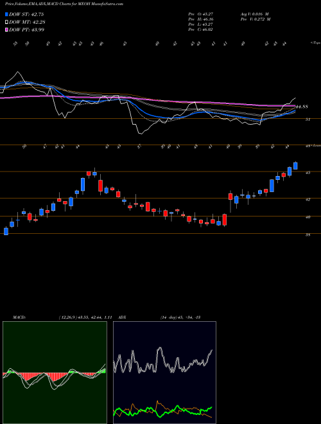The height and width of the screenshot is (424, 321).
Task: Click the 'Avg V: 0.016 M' volume text
Action: point(254,14)
